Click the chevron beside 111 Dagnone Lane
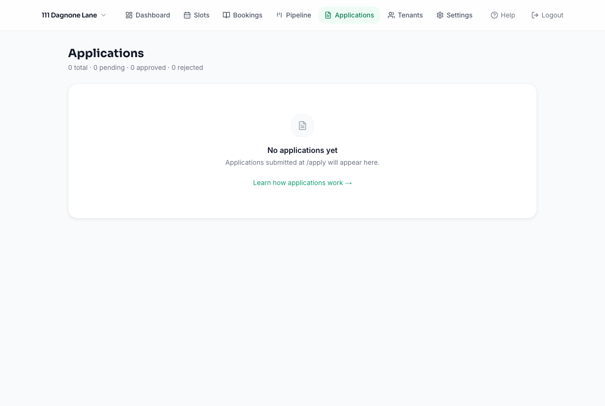Image resolution: width=605 pixels, height=406 pixels. pyautogui.click(x=104, y=15)
